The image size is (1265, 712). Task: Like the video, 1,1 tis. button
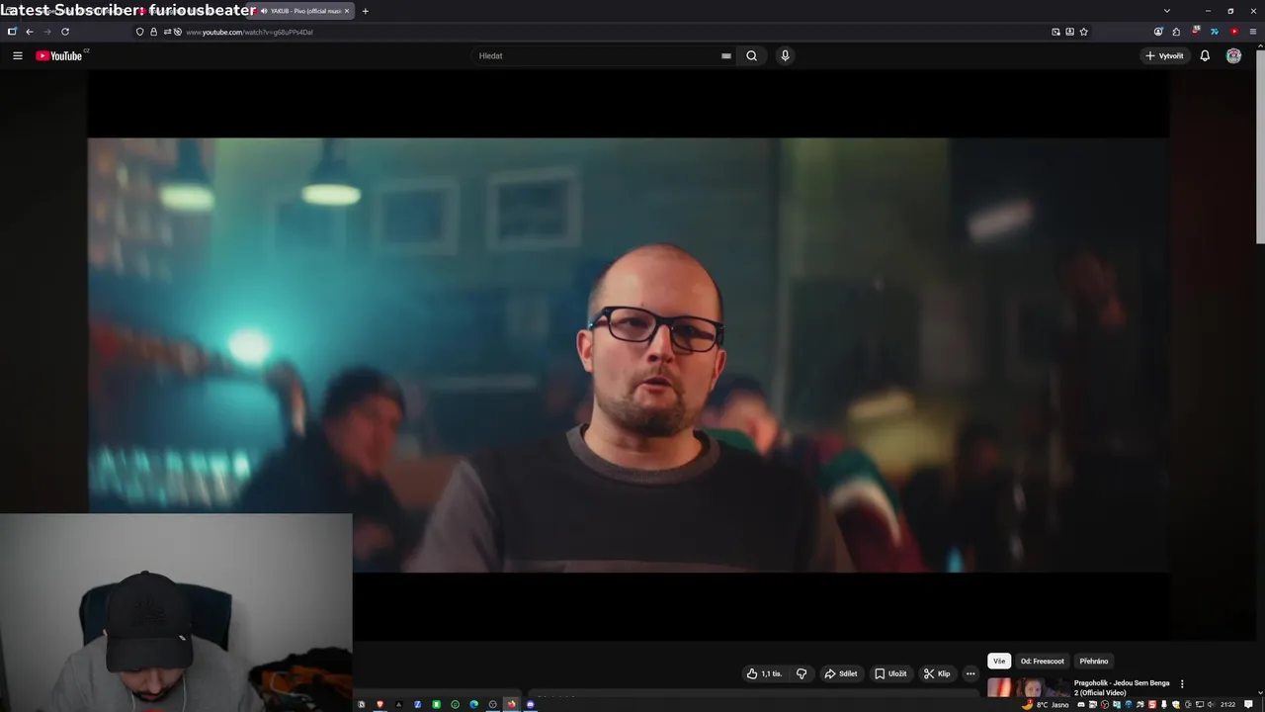pos(764,673)
